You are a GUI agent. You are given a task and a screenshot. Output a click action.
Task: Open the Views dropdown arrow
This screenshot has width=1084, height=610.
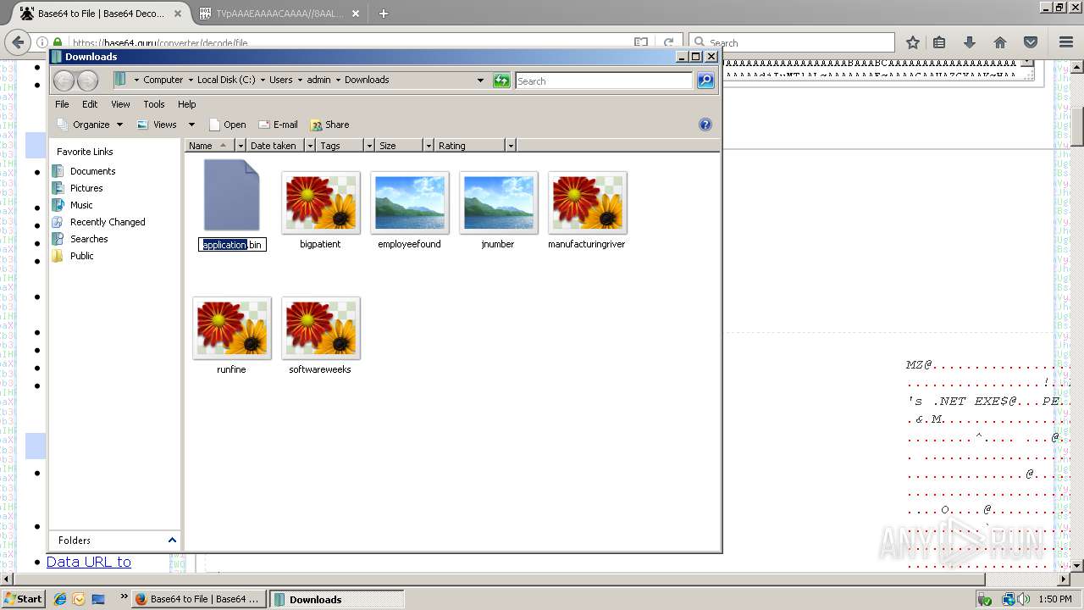pos(191,125)
